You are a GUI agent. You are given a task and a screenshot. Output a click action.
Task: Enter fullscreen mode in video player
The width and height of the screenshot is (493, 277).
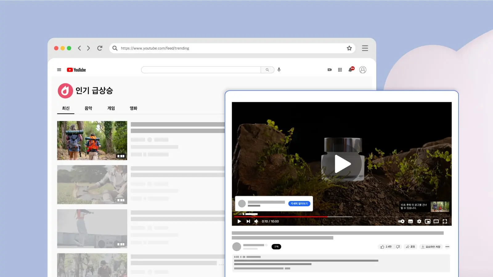pyautogui.click(x=445, y=221)
